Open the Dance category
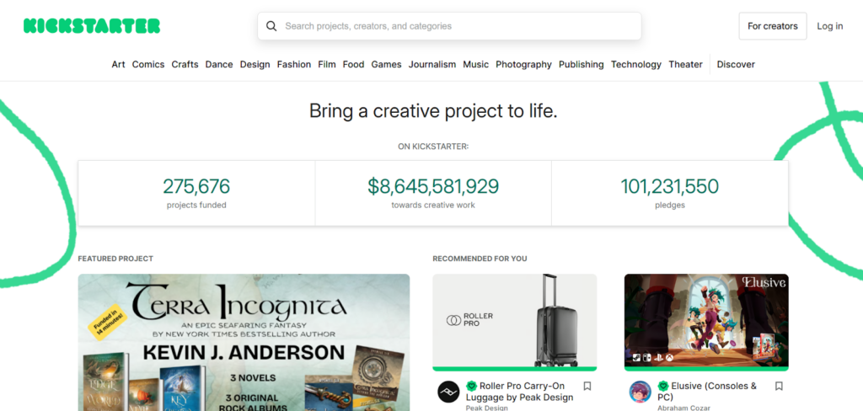The width and height of the screenshot is (863, 411). [x=219, y=64]
